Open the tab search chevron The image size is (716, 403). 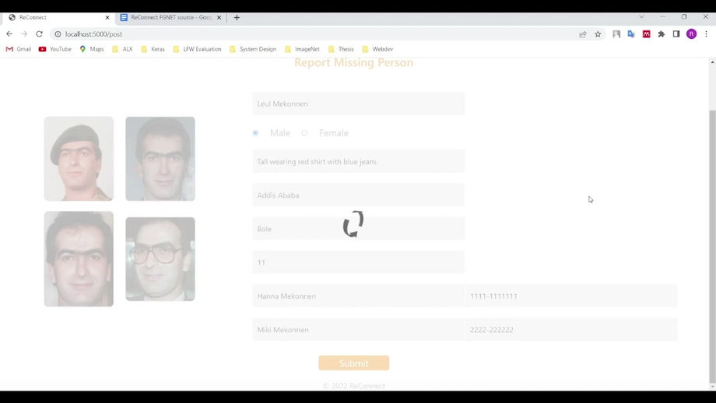pos(641,17)
